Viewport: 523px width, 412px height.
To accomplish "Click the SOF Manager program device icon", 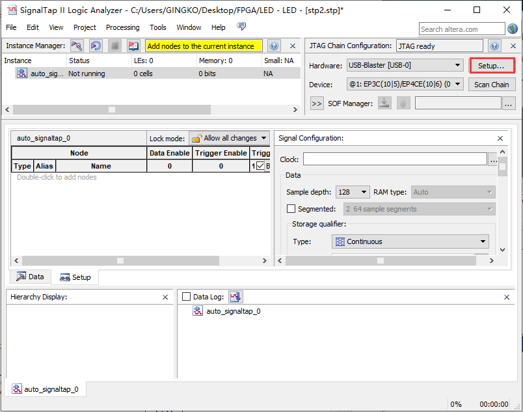I will 384,103.
